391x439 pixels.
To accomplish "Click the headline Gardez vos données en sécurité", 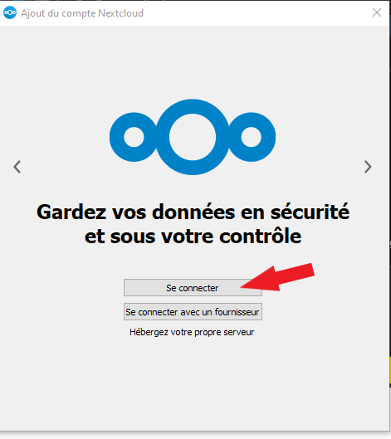I will 193,212.
